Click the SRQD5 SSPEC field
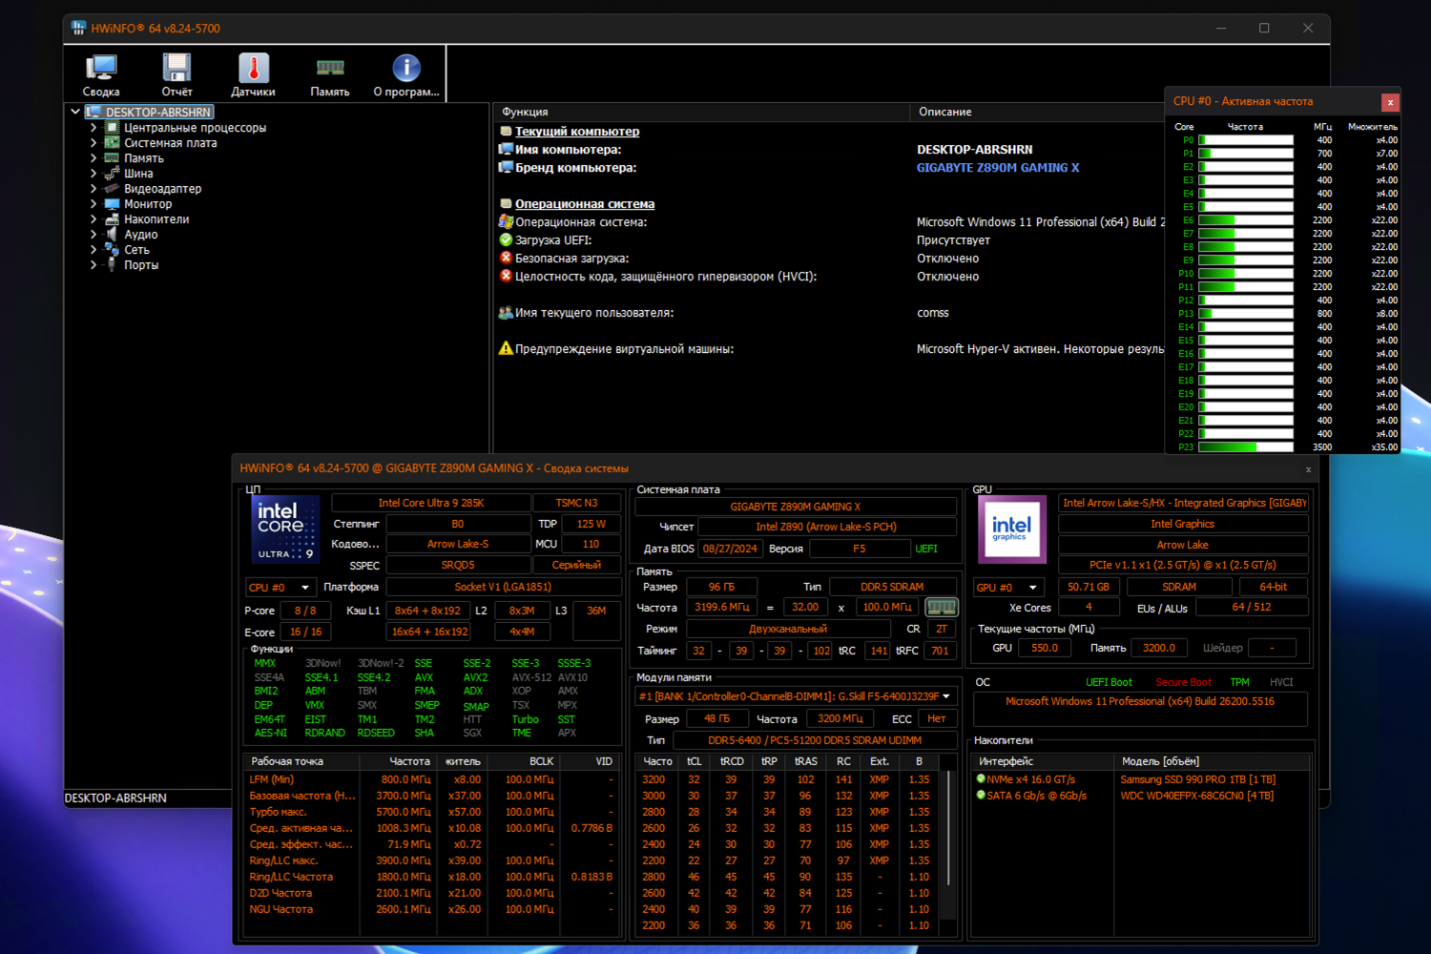 [x=458, y=566]
